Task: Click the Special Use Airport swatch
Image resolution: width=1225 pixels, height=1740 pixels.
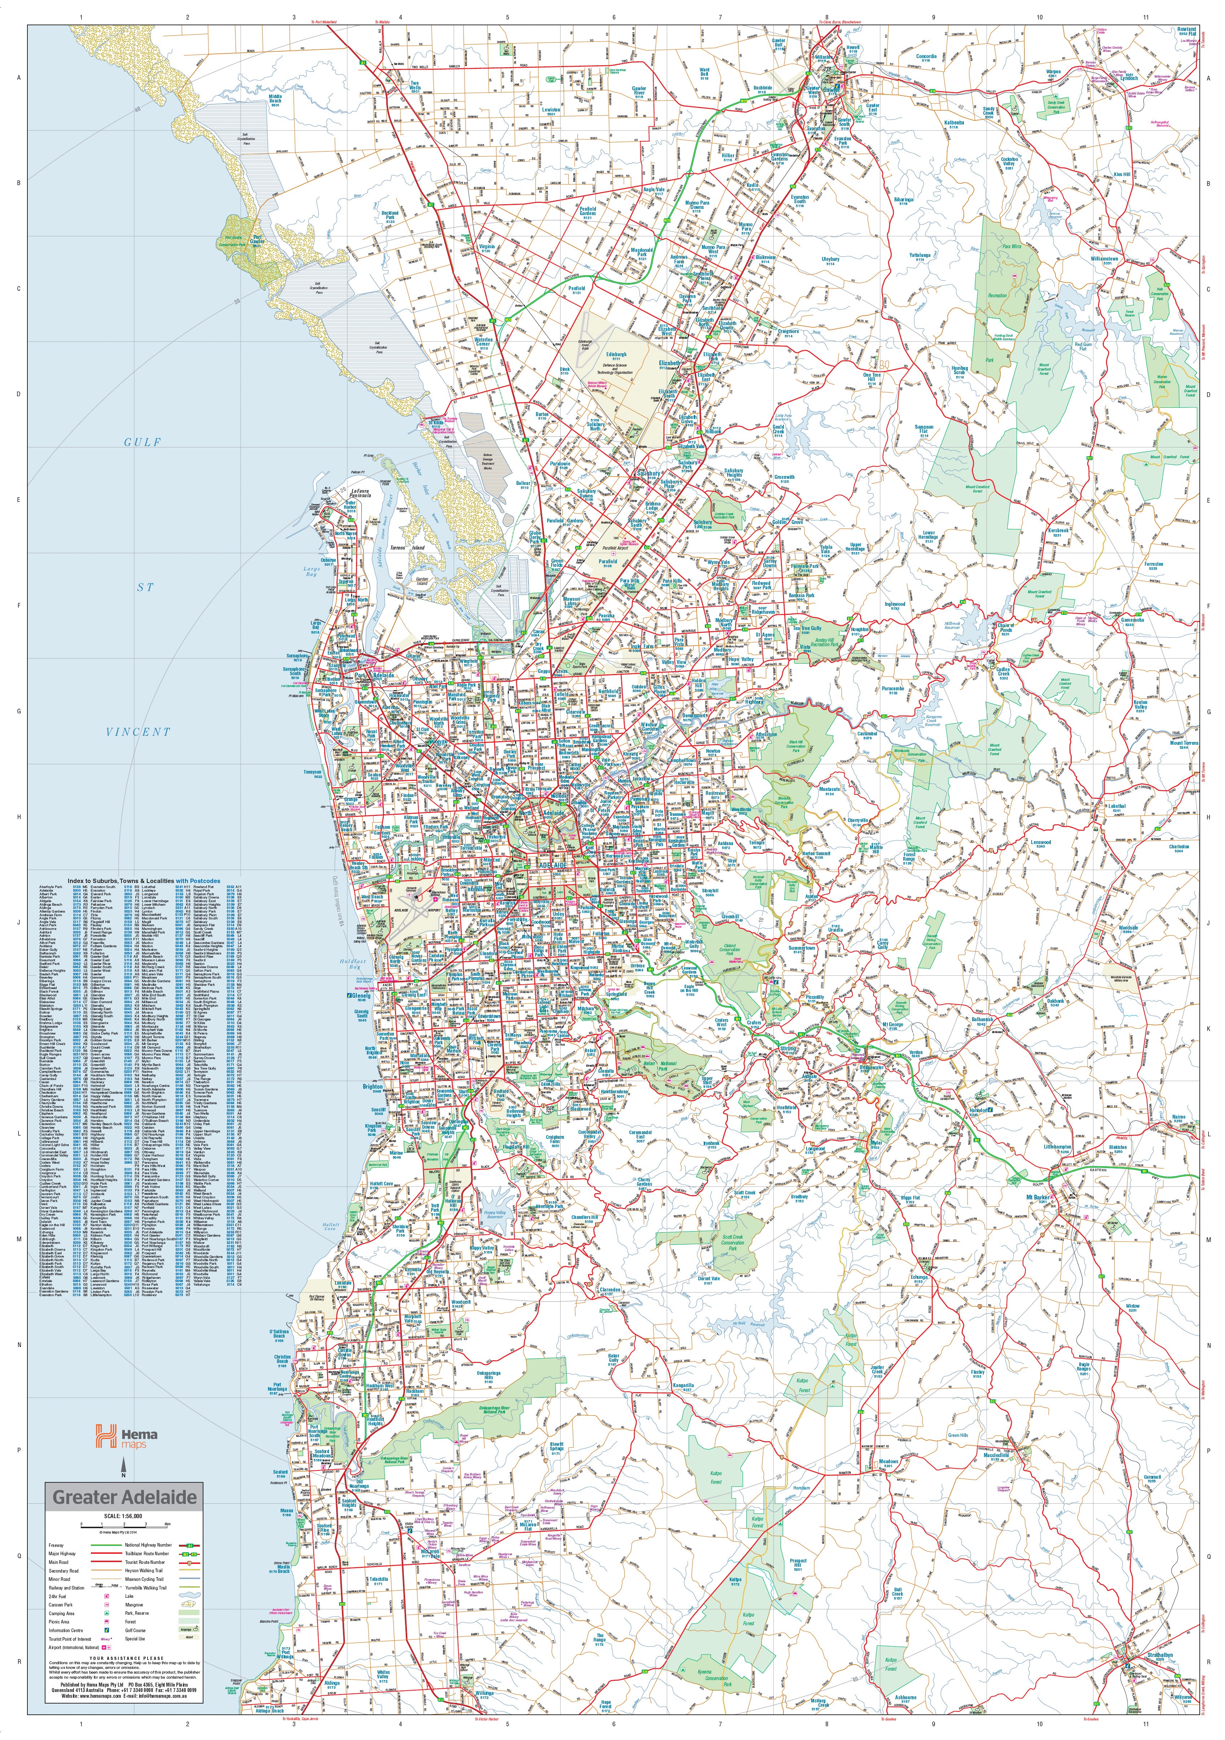Action: [x=189, y=1637]
